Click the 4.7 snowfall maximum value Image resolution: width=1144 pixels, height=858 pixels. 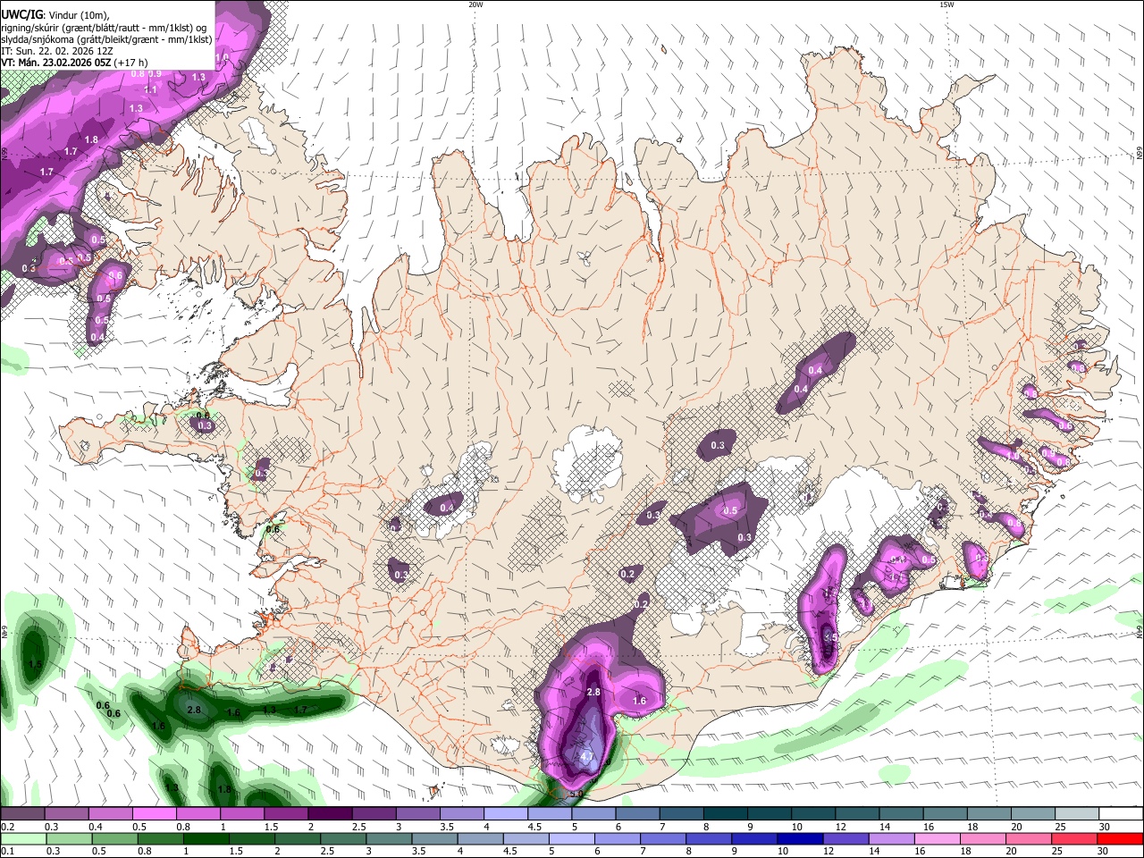click(x=587, y=757)
